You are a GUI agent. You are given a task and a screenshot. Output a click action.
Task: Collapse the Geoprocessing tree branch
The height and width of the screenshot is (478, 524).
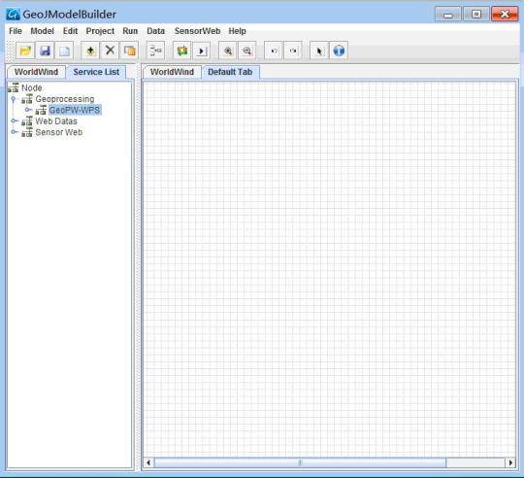pyautogui.click(x=14, y=99)
